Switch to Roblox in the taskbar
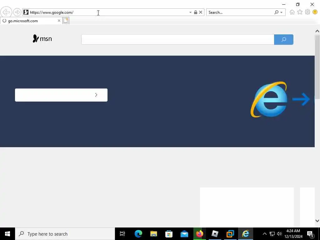This screenshot has height=240, width=320. [x=215, y=234]
